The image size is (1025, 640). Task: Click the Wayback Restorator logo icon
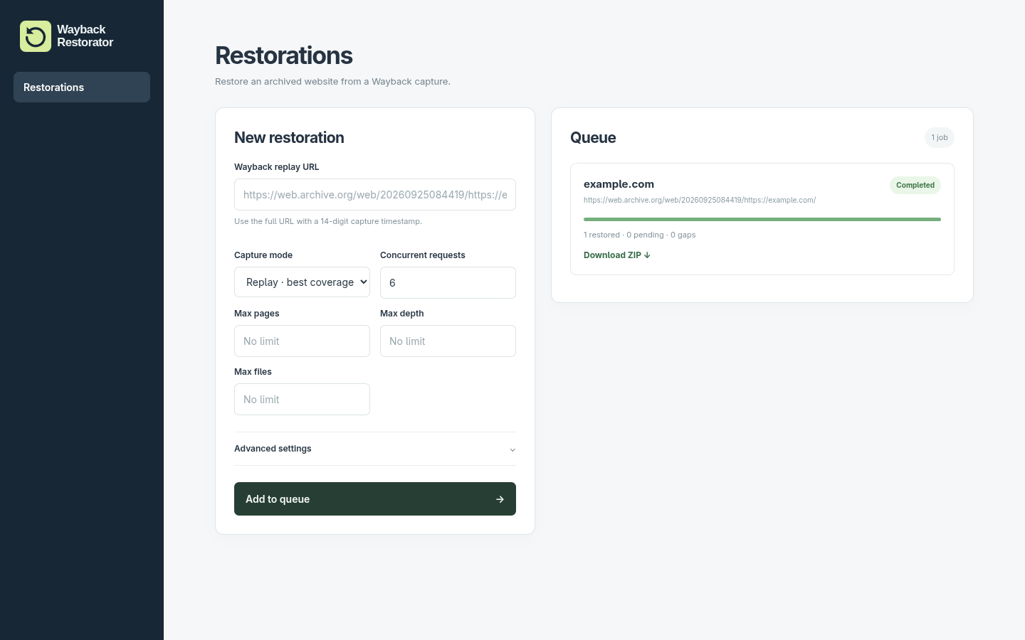click(x=36, y=36)
